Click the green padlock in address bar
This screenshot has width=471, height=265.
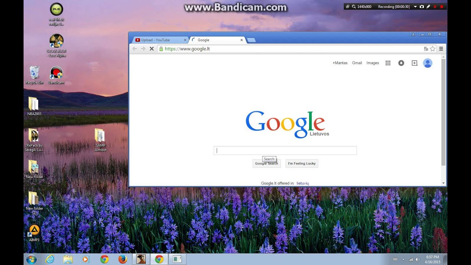tap(161, 49)
